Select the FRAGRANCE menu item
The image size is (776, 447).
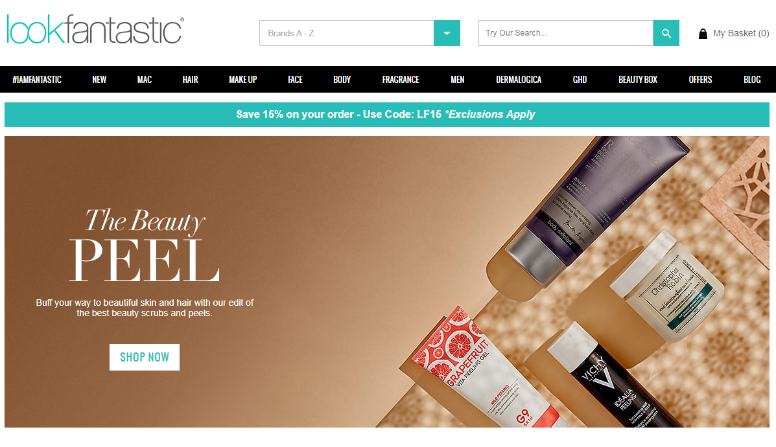(x=401, y=80)
